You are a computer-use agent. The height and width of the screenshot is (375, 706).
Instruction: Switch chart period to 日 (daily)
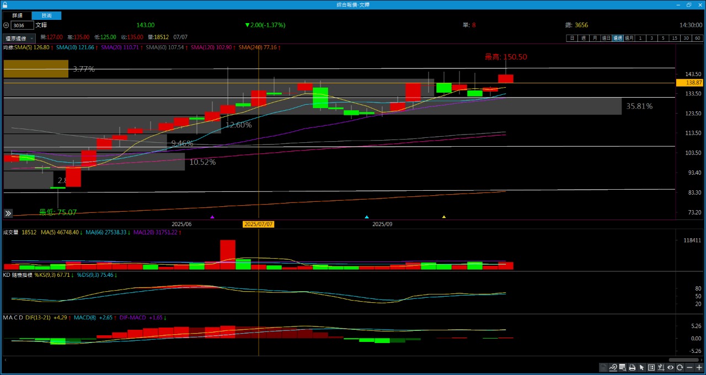[x=572, y=38]
